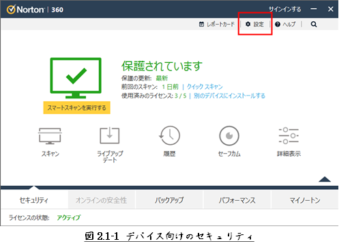
Task: Open 詳細表示 (Advanced) sliders icon
Action: tap(289, 135)
